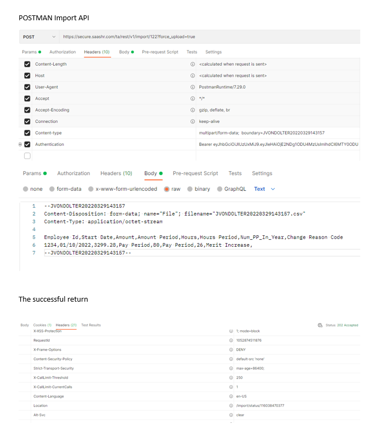This screenshot has height=441, width=386.
Task: Click the drag handle on the Authentication row
Action: coord(20,144)
